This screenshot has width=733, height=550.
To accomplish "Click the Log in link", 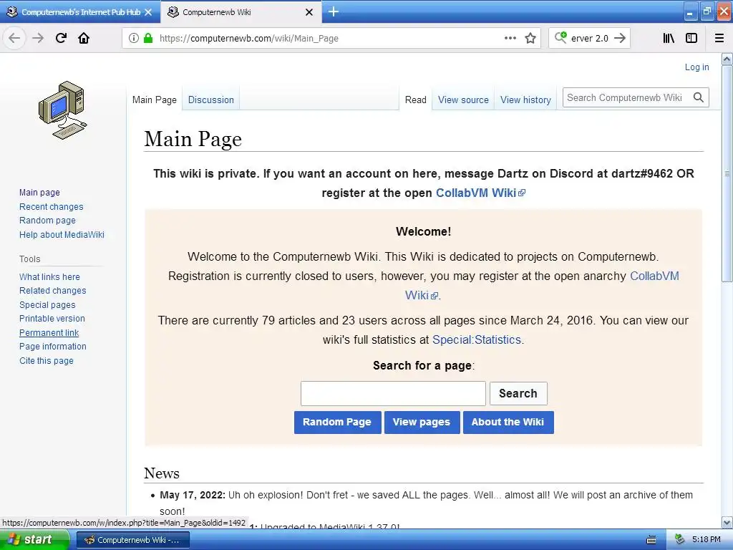I will 696,67.
